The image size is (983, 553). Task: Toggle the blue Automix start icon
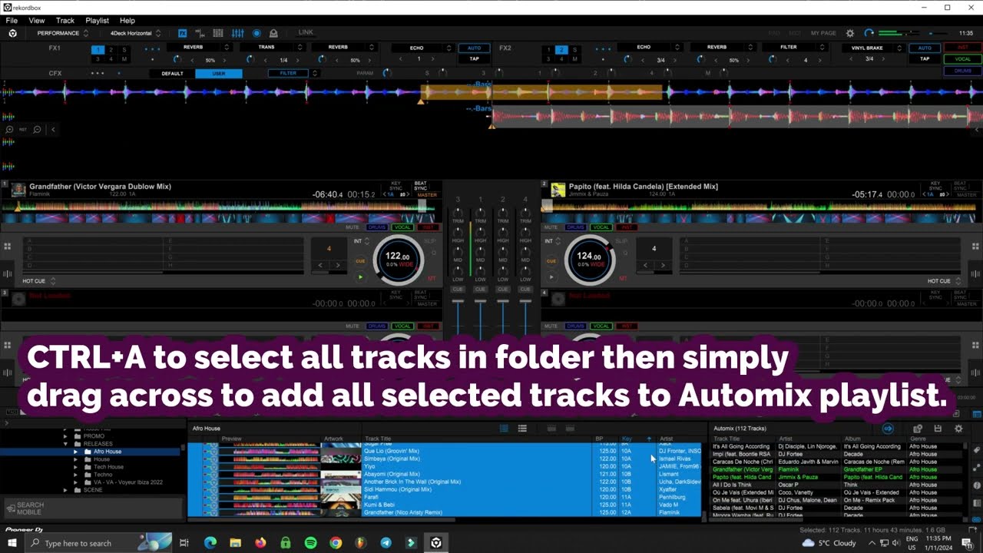889,429
